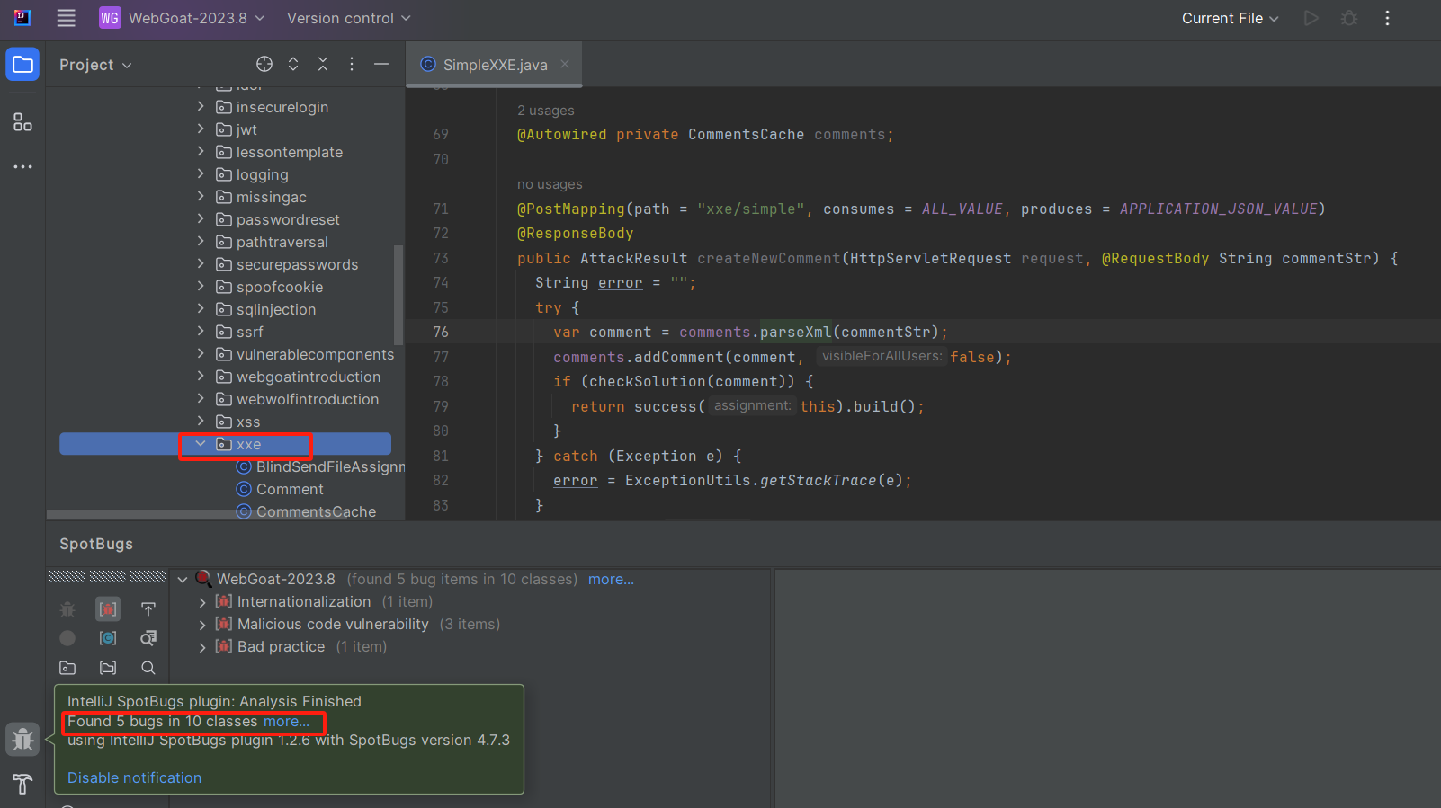1441x808 pixels.
Task: Select the ssrf folder
Action: pos(239,332)
